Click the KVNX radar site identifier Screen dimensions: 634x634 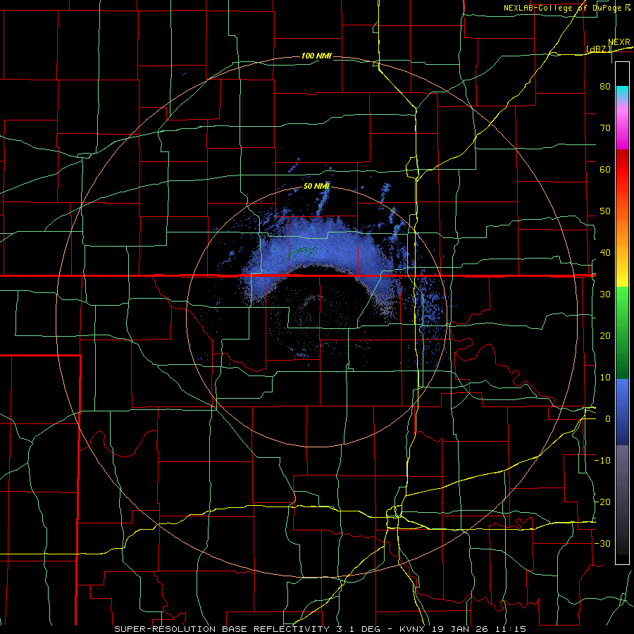(414, 629)
